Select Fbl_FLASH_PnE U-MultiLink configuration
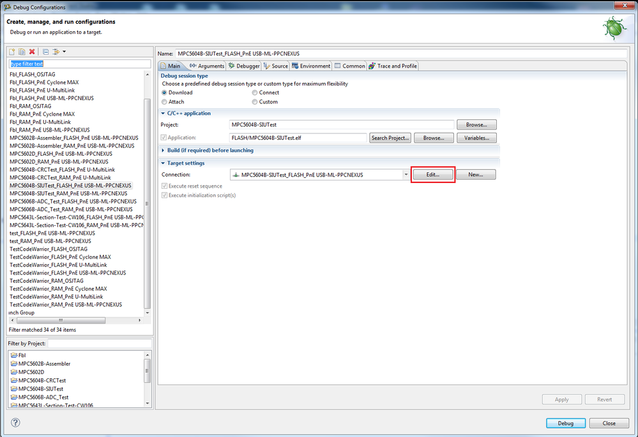Image resolution: width=638 pixels, height=437 pixels. (42, 90)
